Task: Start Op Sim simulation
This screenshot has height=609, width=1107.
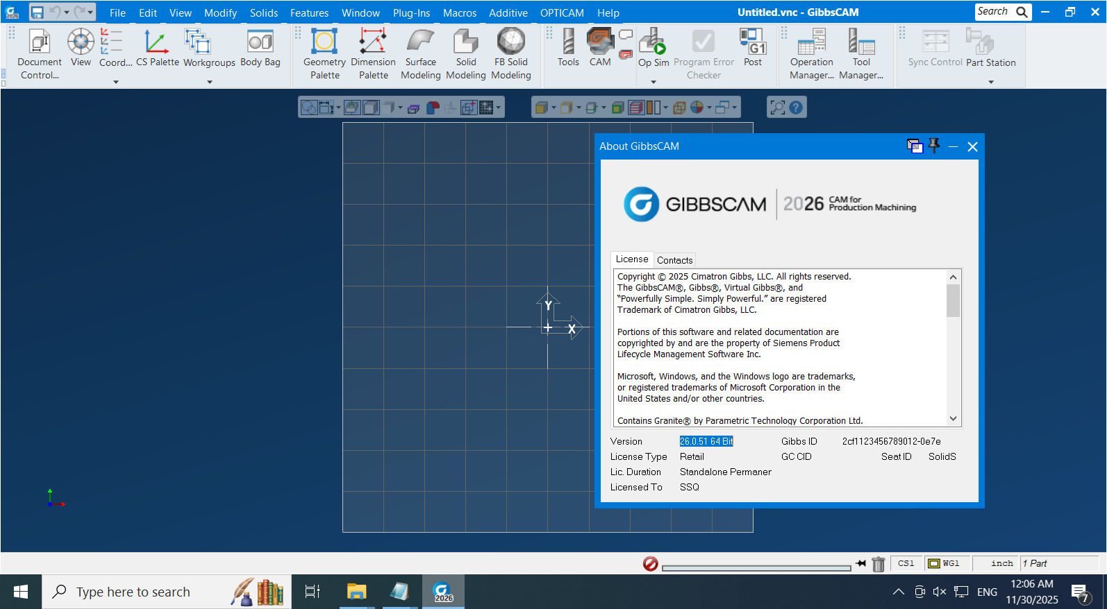Action: coord(654,48)
